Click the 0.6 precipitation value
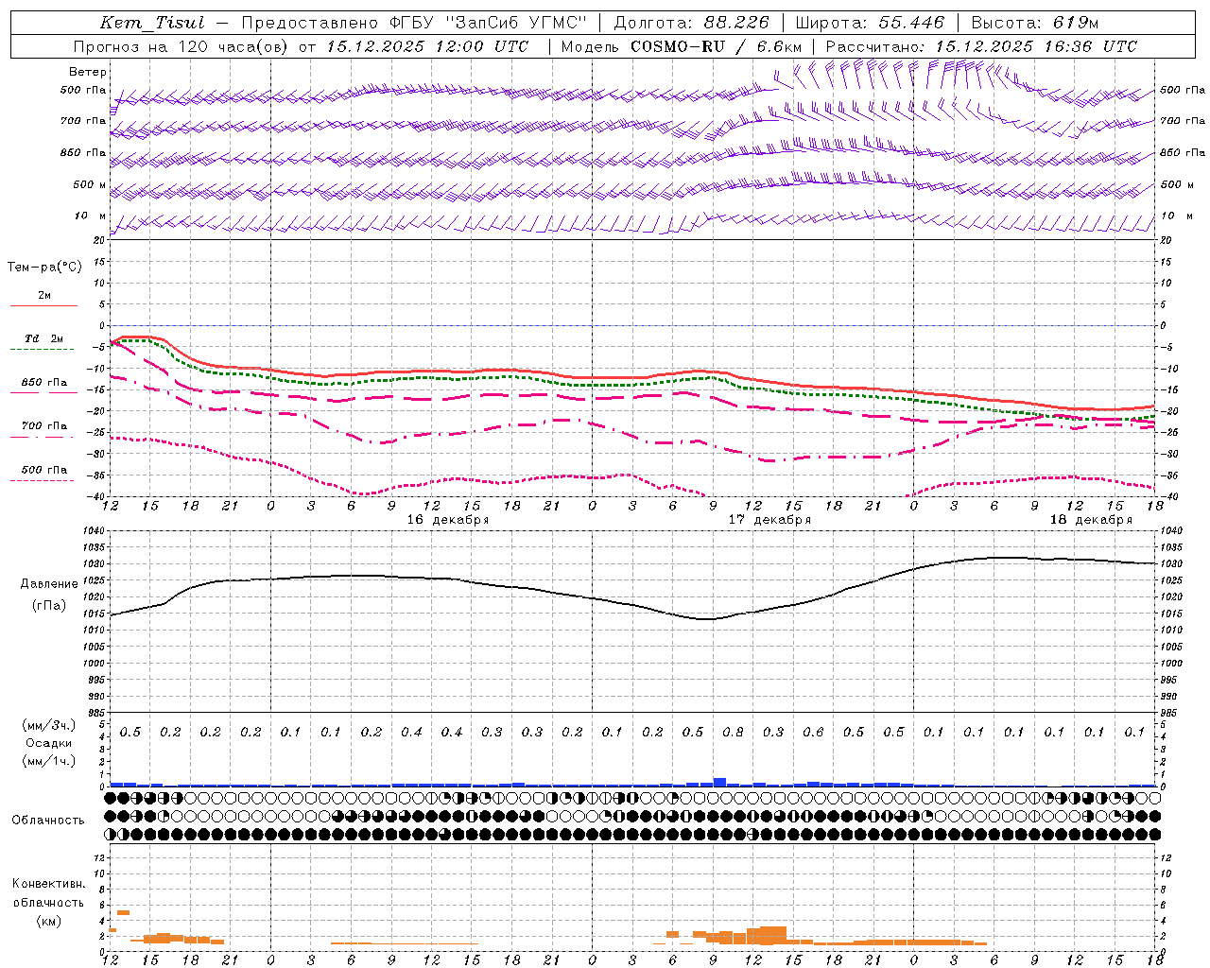1210x968 pixels. [813, 732]
